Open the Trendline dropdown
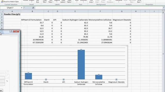165x92 pixels. click(x=119, y=1)
